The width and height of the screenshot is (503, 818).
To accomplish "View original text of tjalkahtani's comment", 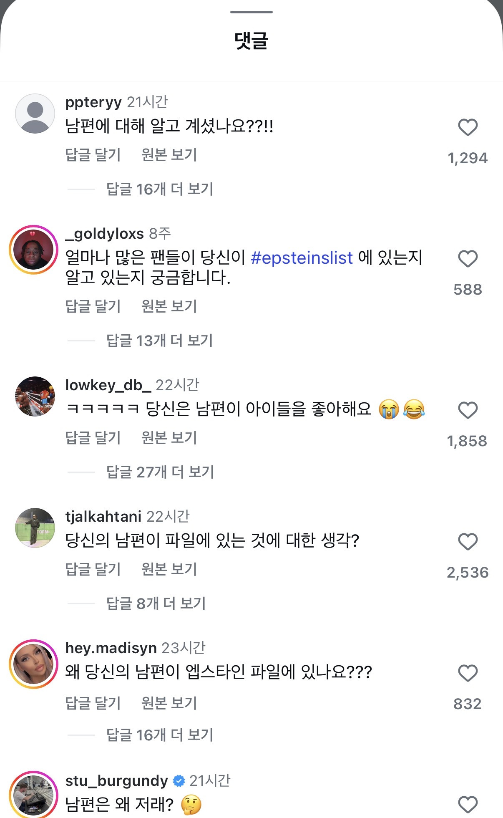I will point(169,569).
